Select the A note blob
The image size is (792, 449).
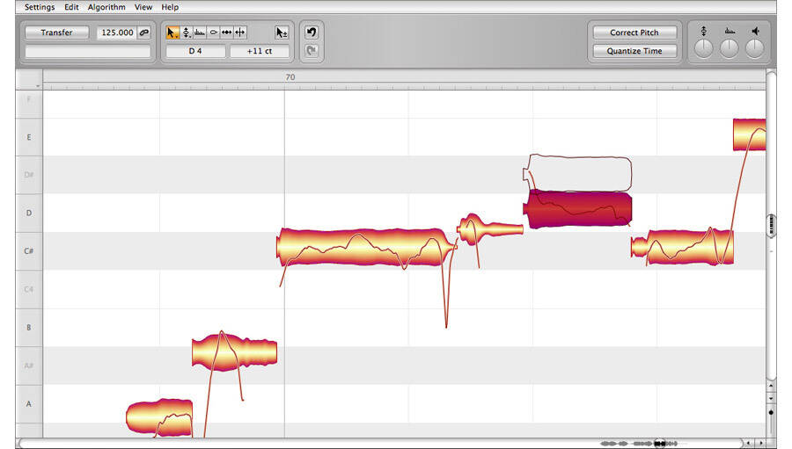coord(159,417)
